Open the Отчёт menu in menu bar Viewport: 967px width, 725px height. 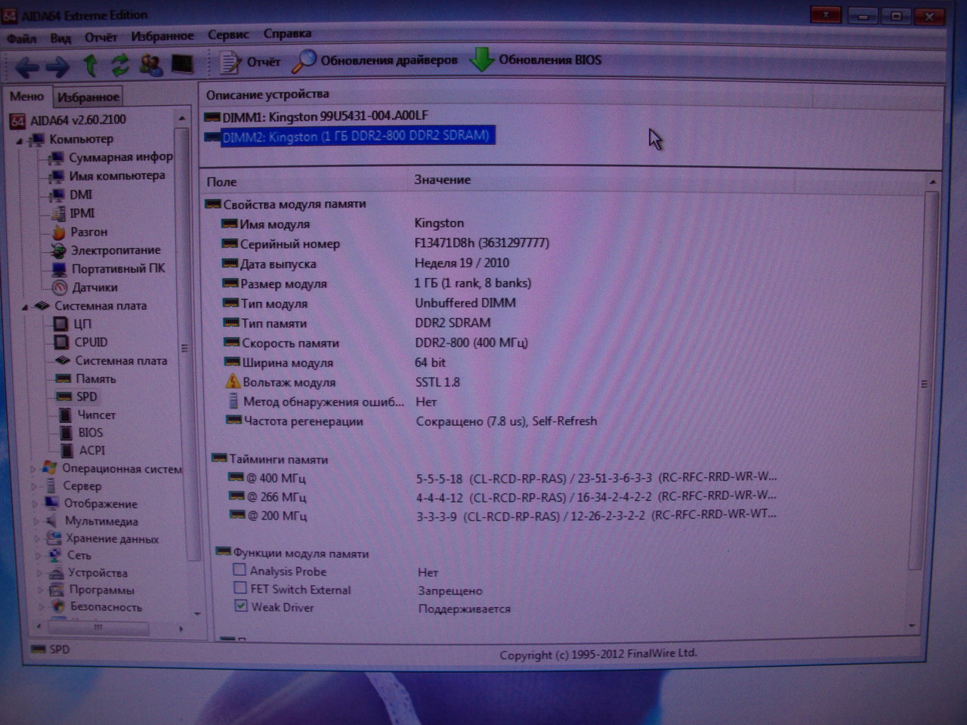pos(100,37)
